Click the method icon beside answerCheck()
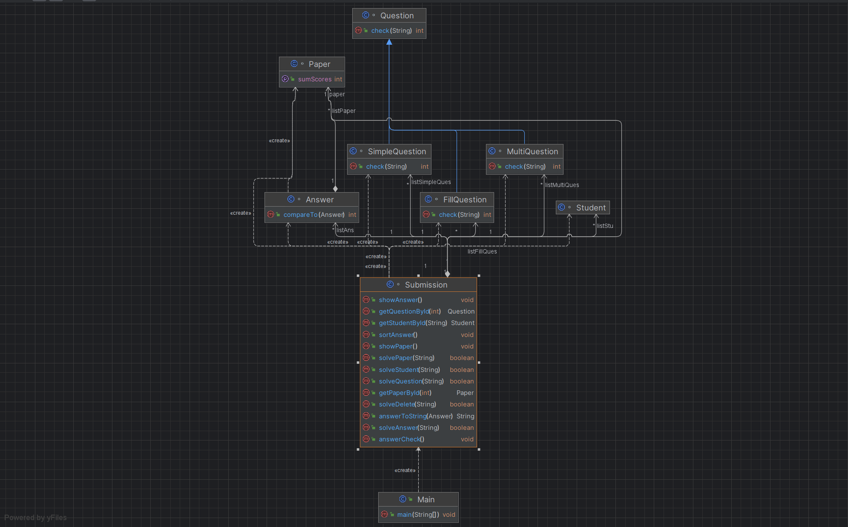 [x=366, y=439]
